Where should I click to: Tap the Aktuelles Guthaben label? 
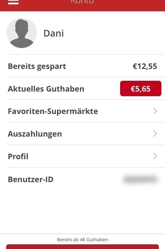(46, 89)
